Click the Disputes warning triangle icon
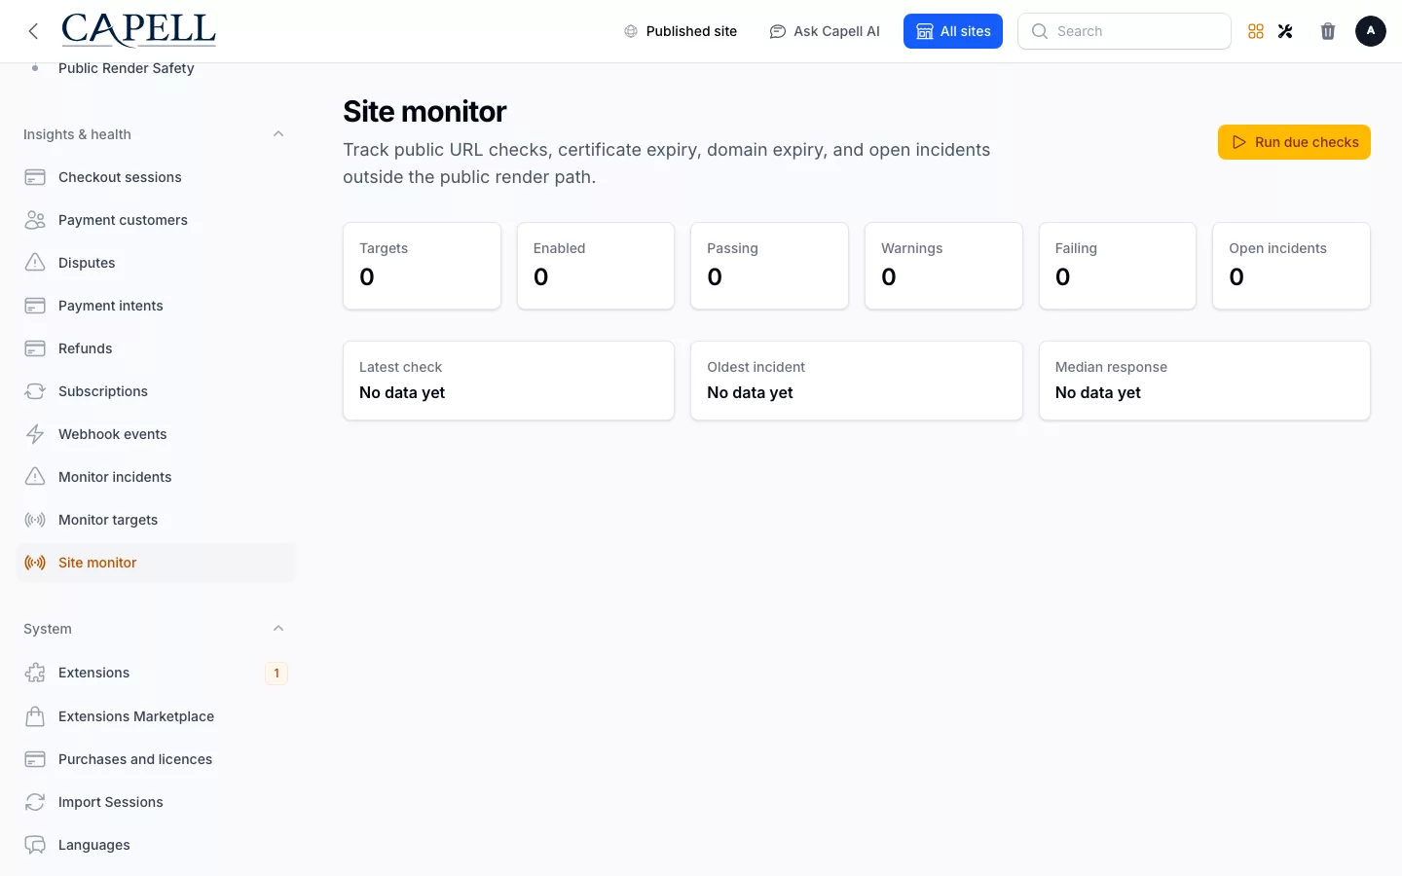This screenshot has height=876, width=1402. 35,263
